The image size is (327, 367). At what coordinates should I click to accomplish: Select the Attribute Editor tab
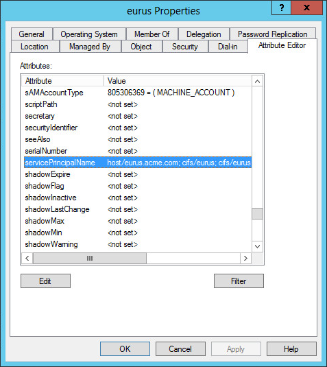tap(282, 45)
